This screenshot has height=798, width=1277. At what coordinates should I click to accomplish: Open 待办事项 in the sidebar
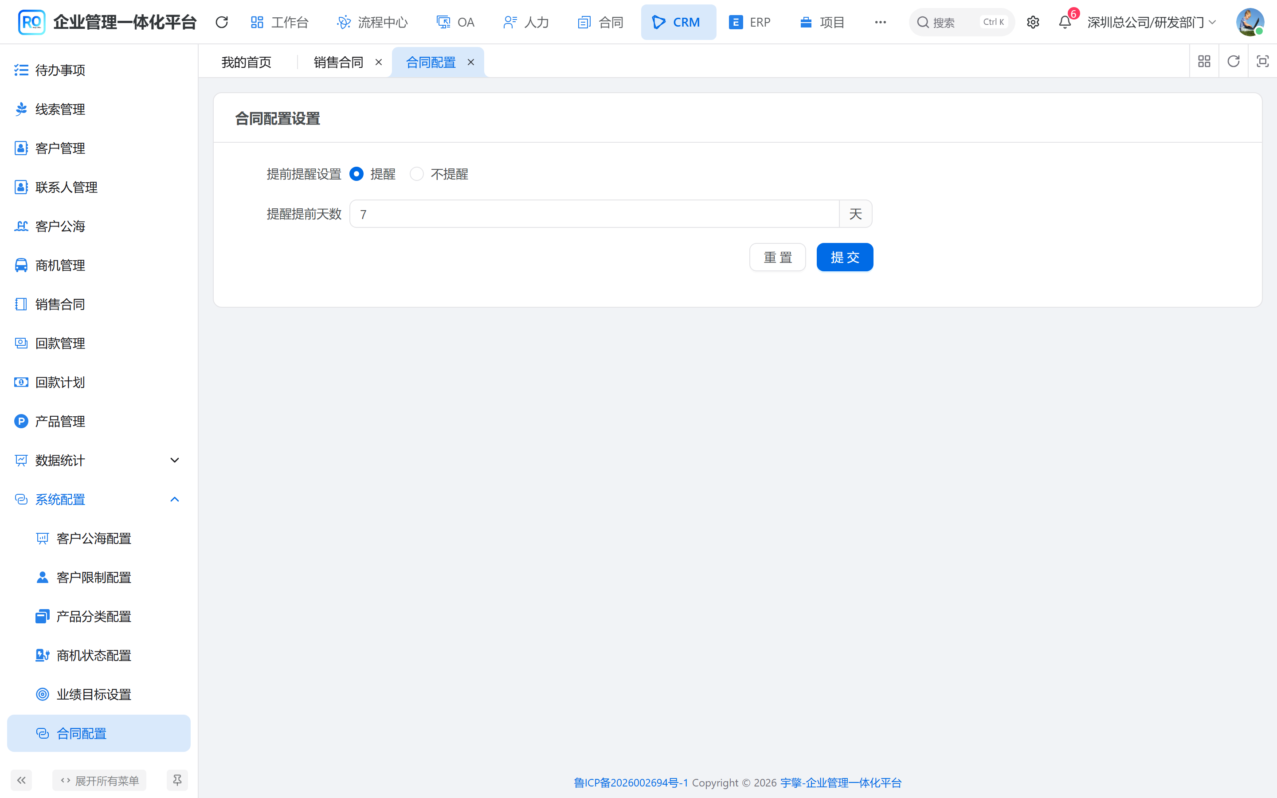tap(99, 70)
